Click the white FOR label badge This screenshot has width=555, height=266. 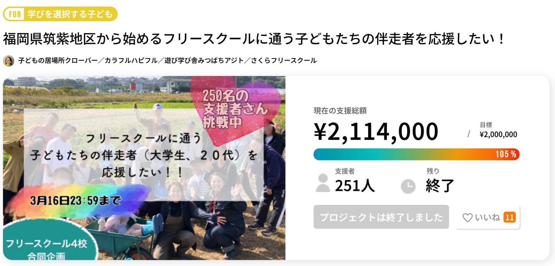point(15,14)
